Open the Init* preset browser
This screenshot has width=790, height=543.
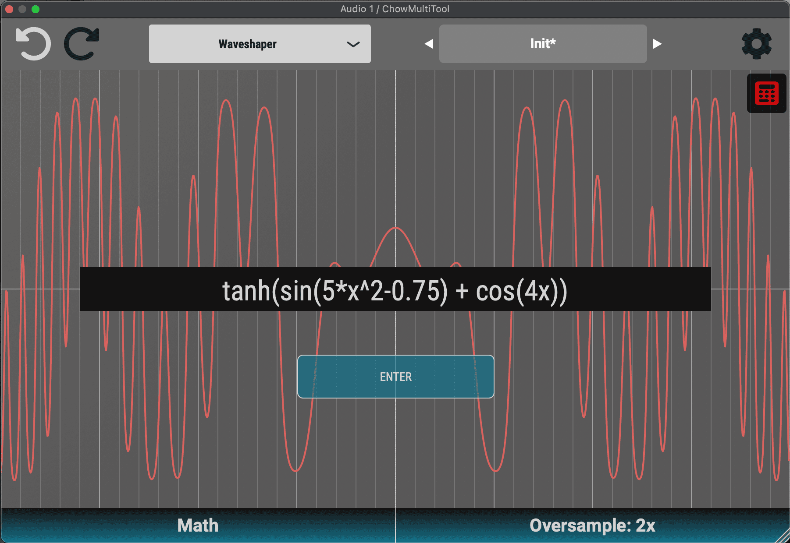coord(543,43)
